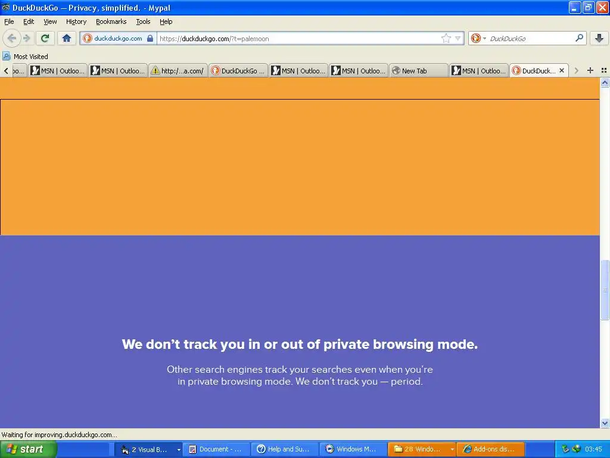This screenshot has width=610, height=458.
Task: Switch to the New Tab tab
Action: (419, 71)
